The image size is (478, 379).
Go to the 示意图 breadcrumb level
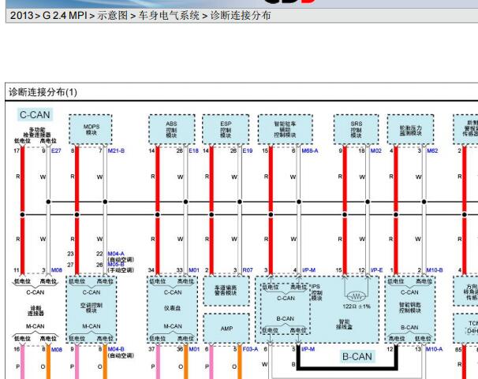(113, 15)
